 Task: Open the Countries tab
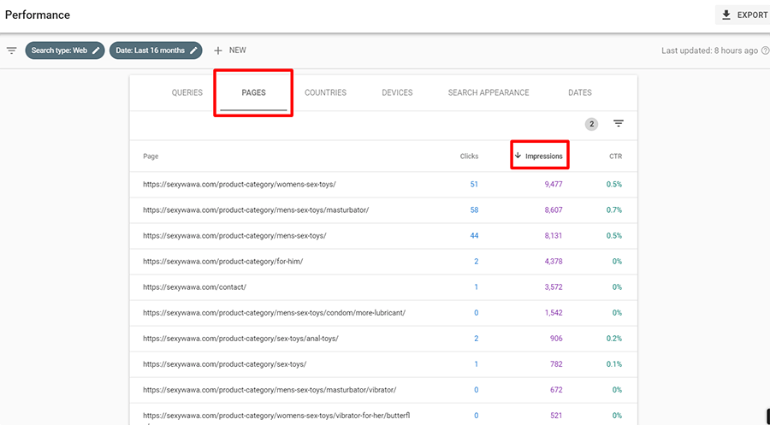click(x=326, y=92)
